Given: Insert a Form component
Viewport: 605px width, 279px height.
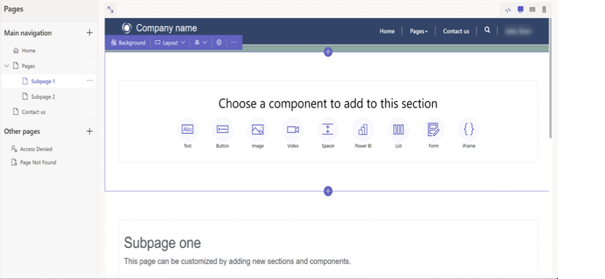Looking at the screenshot, I should 433,130.
